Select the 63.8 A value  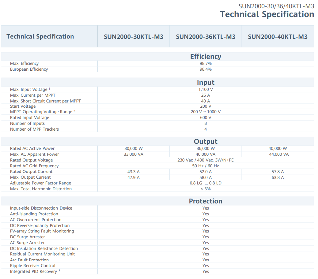(278, 177)
